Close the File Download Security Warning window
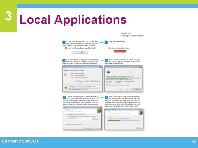Image resolution: width=198 pixels, height=148 pixels. coord(100,67)
